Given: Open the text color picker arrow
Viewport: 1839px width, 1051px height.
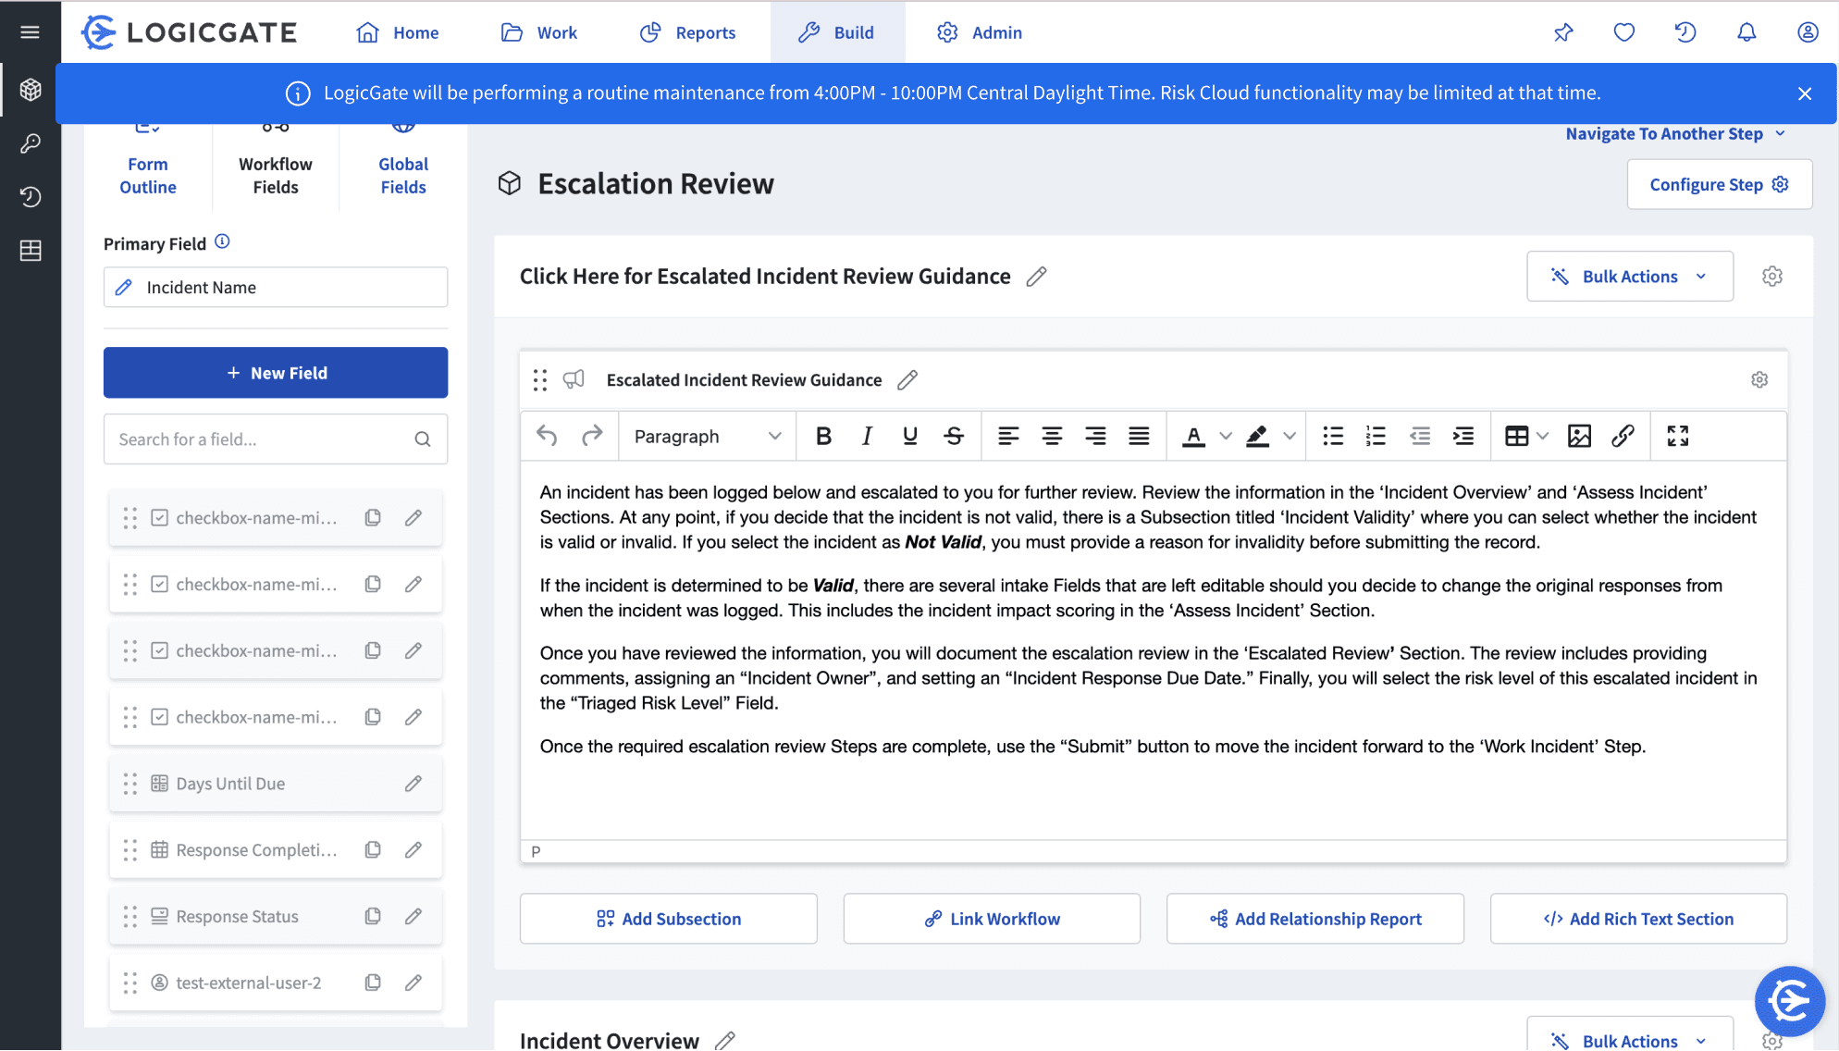Looking at the screenshot, I should coord(1226,436).
